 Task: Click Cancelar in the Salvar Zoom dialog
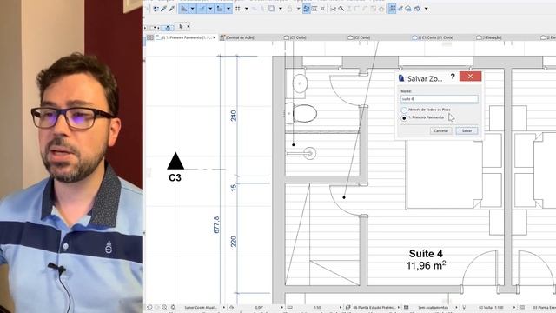441,130
